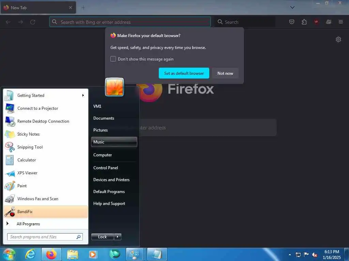Open Control Panel
Viewport: 349px width, 261px height.
(x=114, y=168)
